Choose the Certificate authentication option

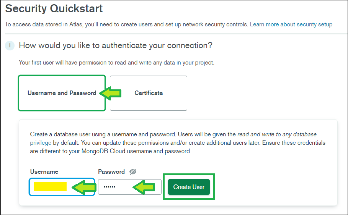(149, 93)
